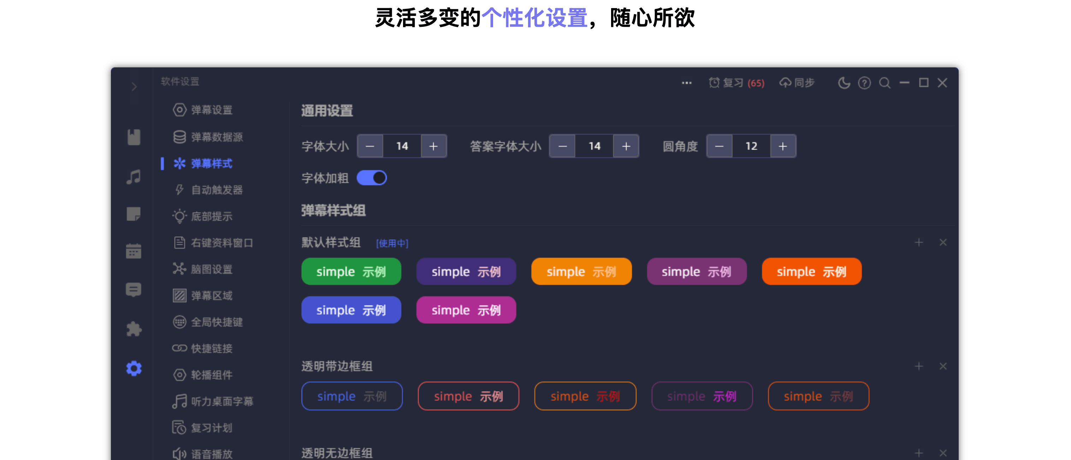Expand the collapsed left sidebar arrow
The width and height of the screenshot is (1071, 460).
coord(134,87)
